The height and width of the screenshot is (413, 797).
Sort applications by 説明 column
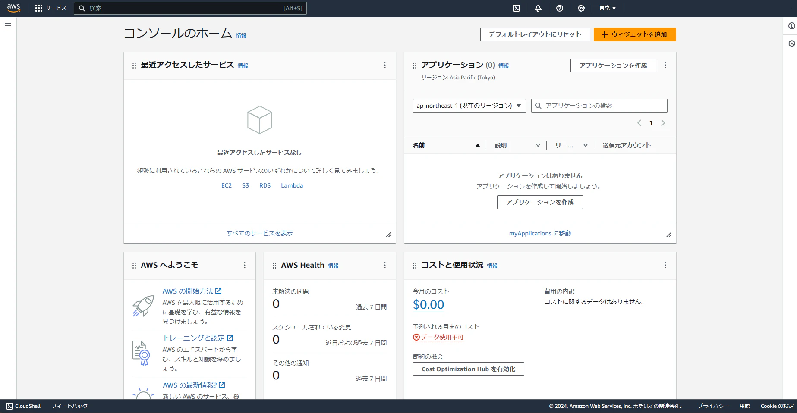(x=517, y=145)
